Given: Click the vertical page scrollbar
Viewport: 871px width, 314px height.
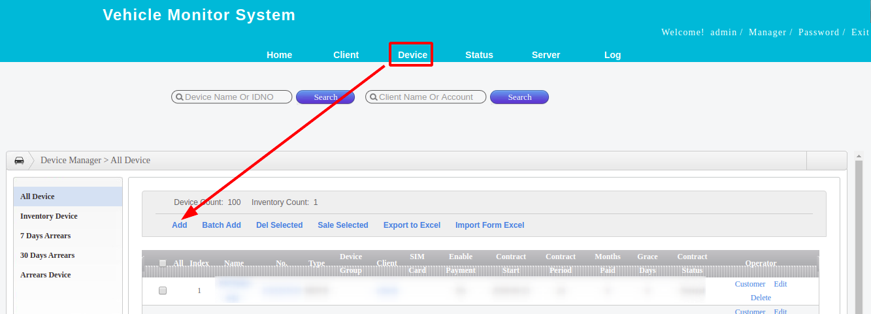Looking at the screenshot, I should (x=859, y=235).
